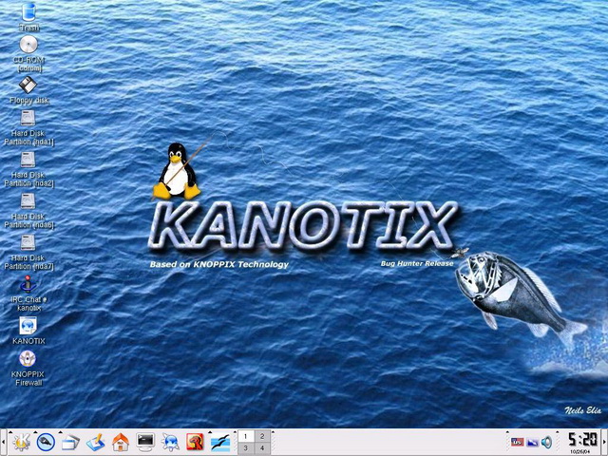The width and height of the screenshot is (608, 456).
Task: Open the window list panel icon
Action: pos(70,443)
